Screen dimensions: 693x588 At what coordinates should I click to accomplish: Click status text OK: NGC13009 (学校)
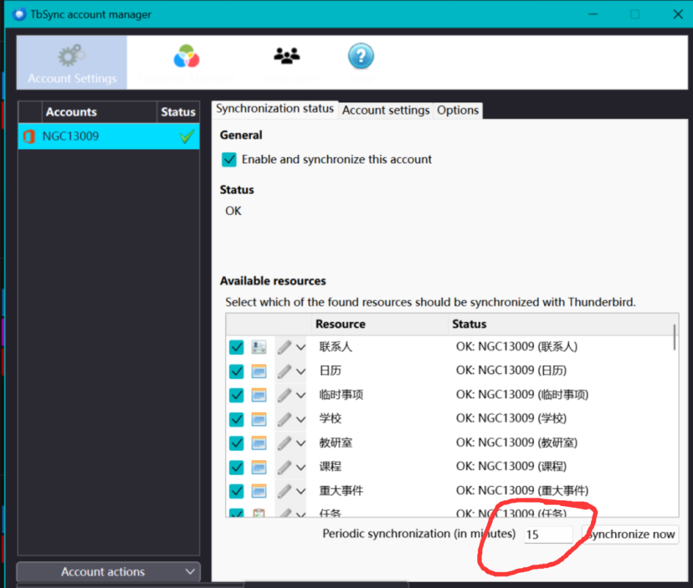coord(512,418)
